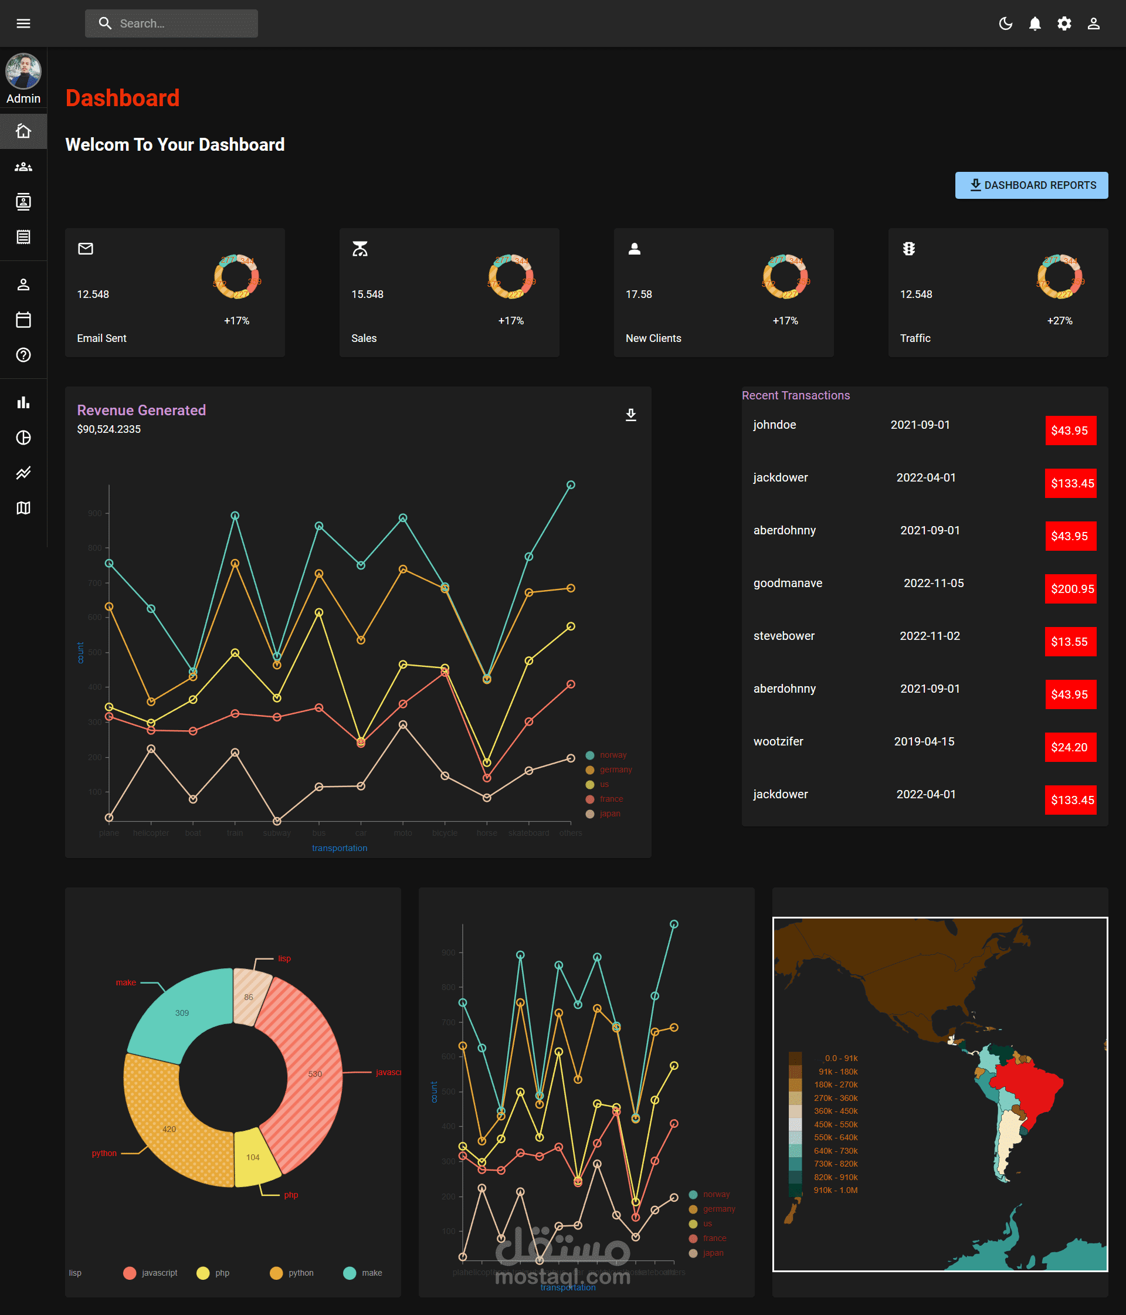Click the Email Sent progress donut
Viewport: 1126px width, 1315px height.
point(236,276)
